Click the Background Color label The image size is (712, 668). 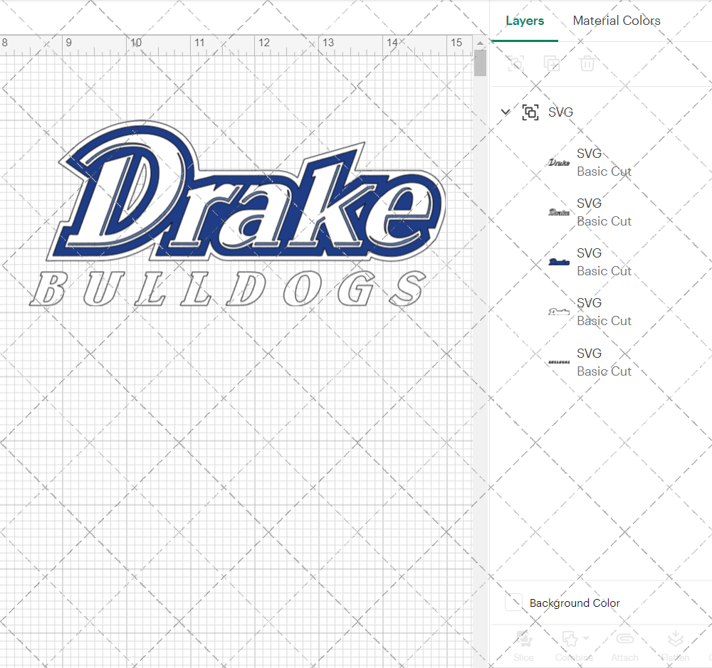575,603
